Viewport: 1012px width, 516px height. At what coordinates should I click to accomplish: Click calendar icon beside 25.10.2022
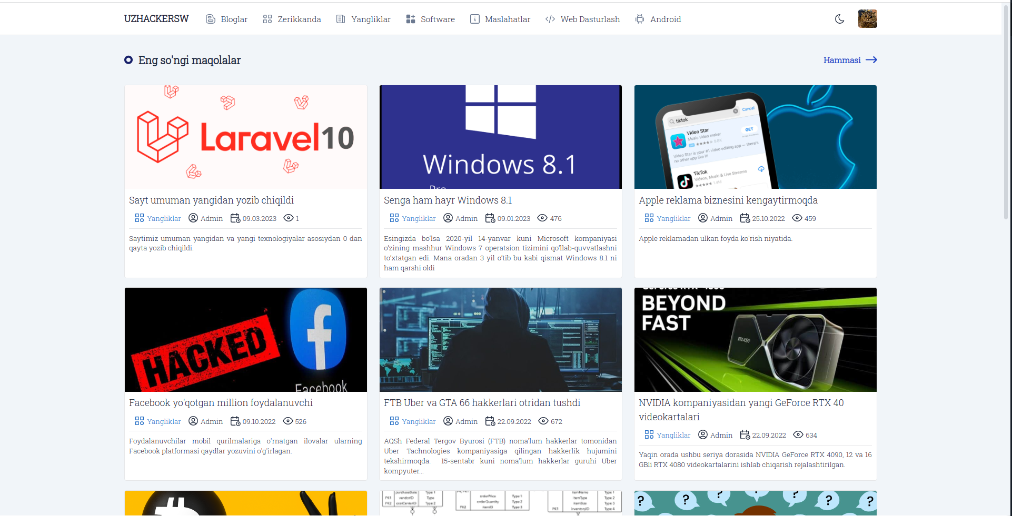click(745, 218)
